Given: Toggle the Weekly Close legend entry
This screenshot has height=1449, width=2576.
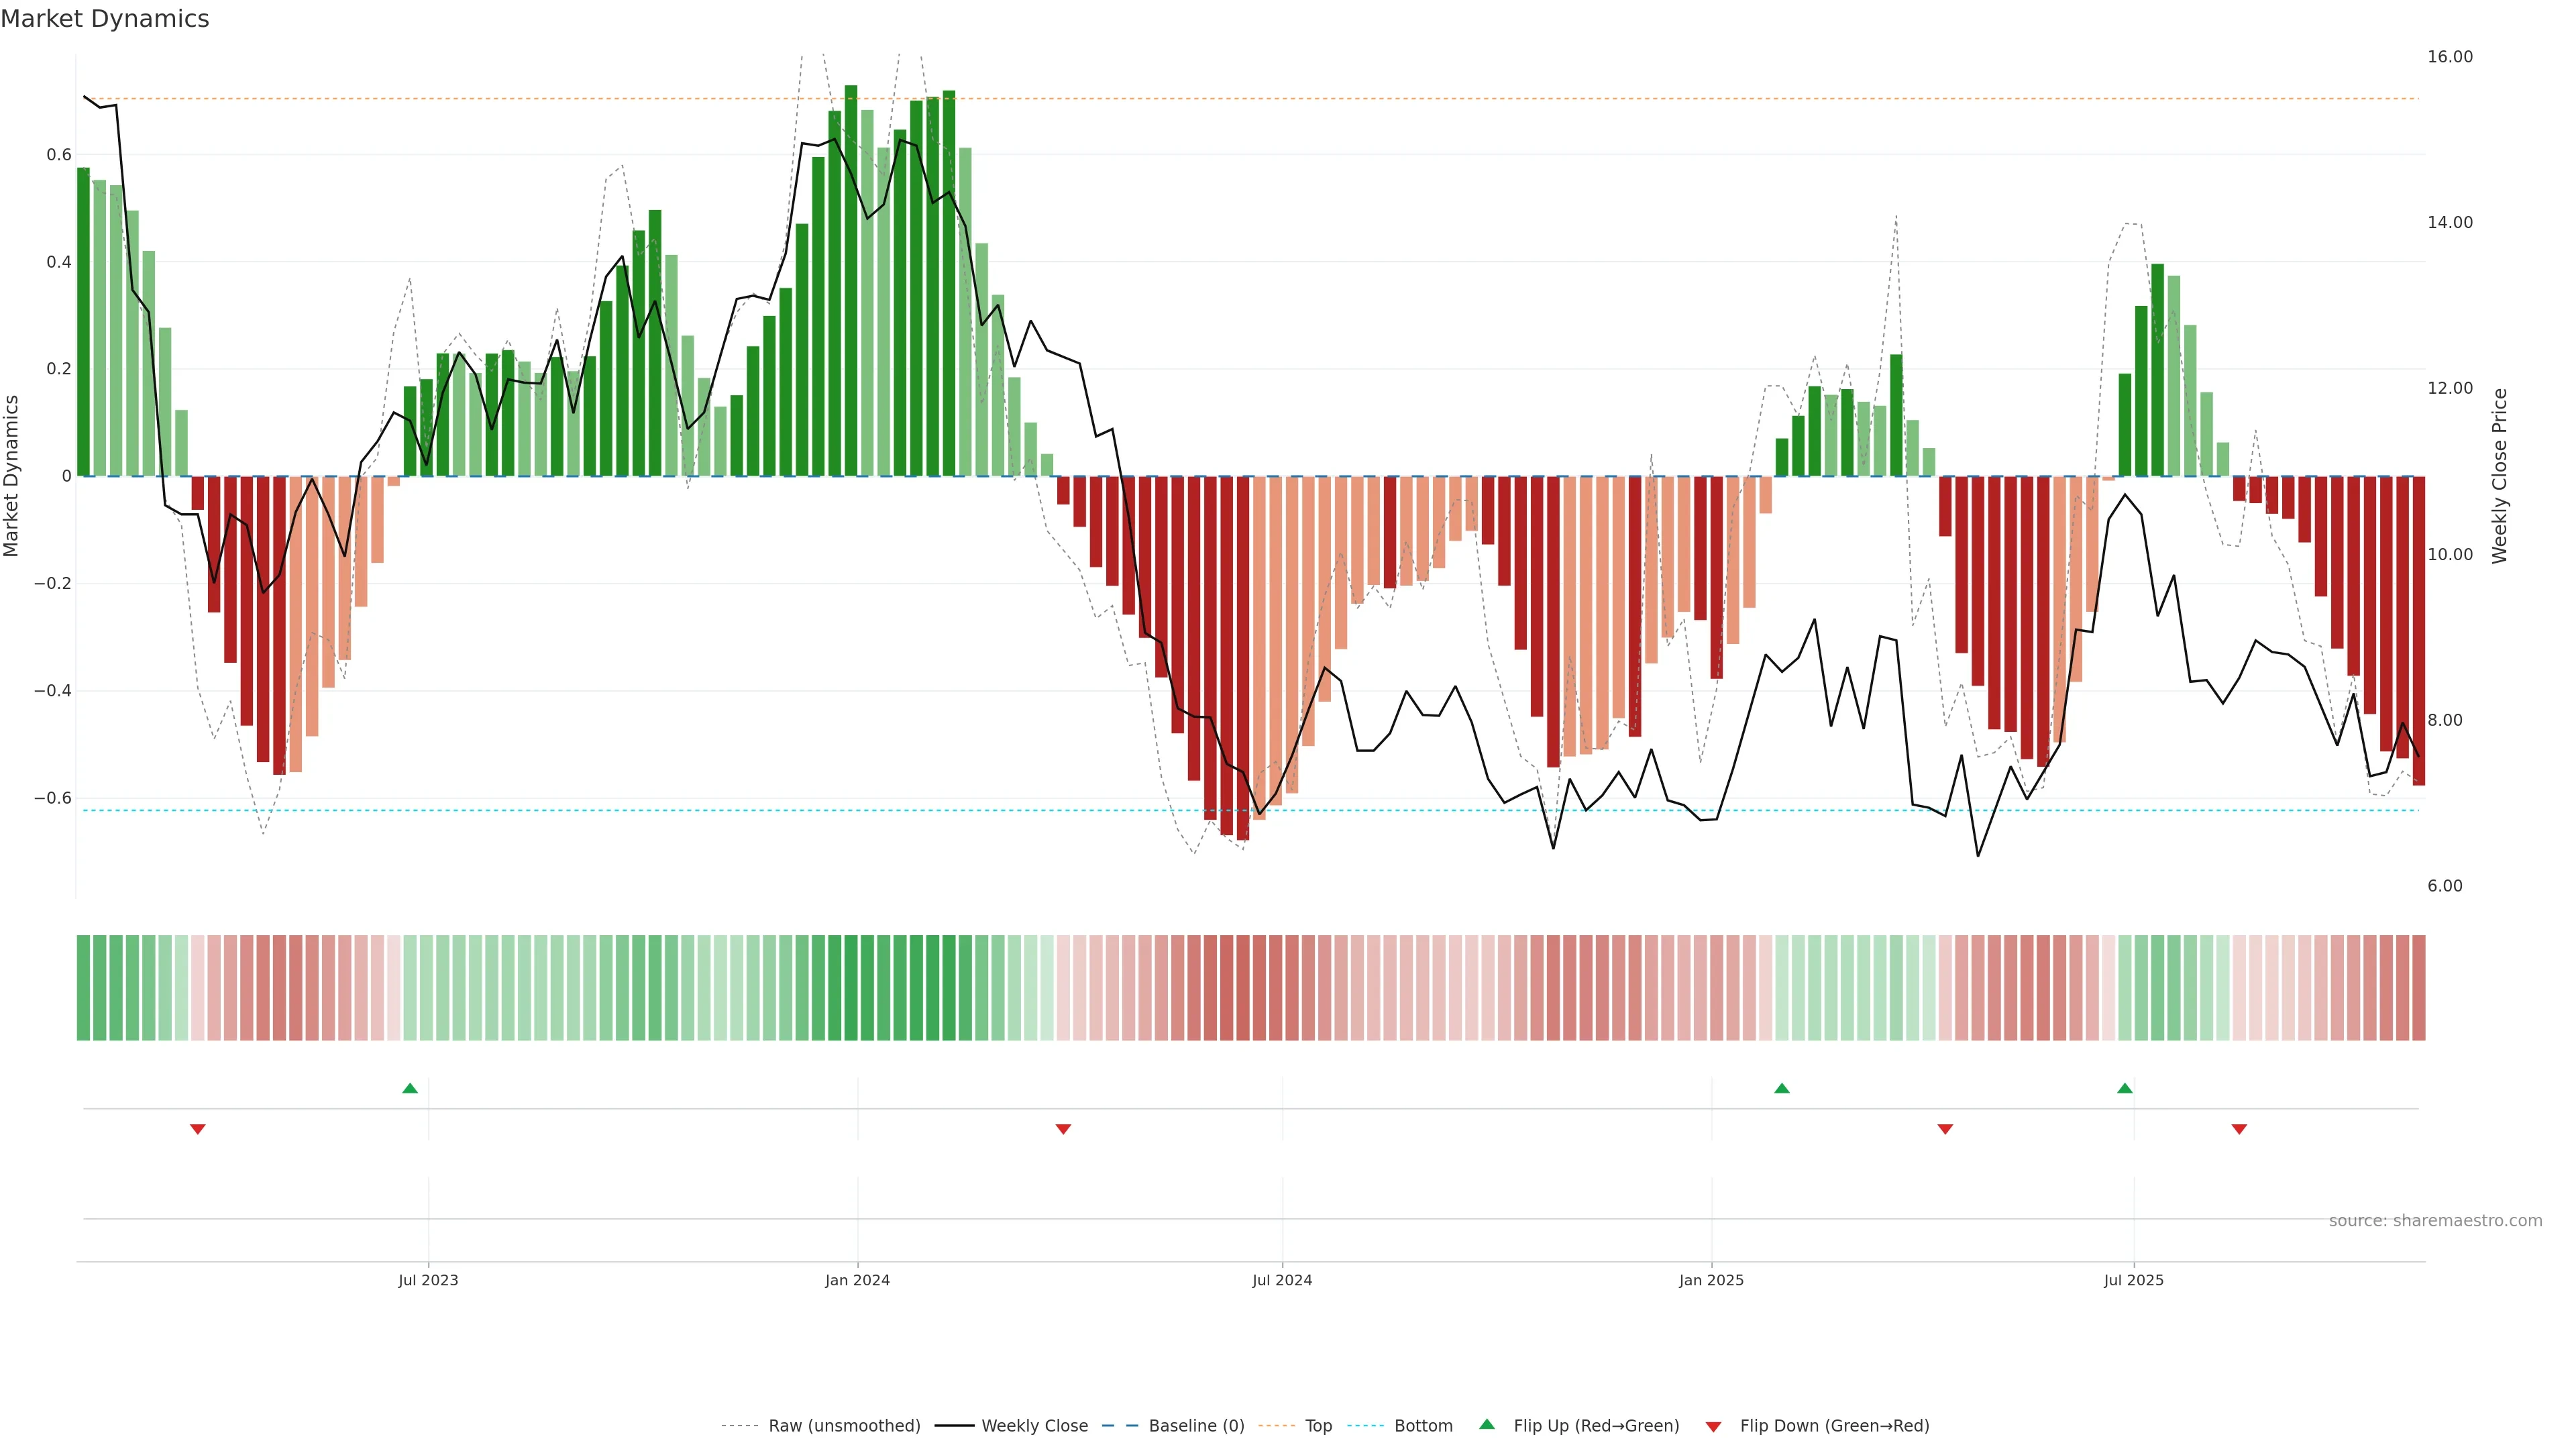Looking at the screenshot, I should point(1034,1426).
